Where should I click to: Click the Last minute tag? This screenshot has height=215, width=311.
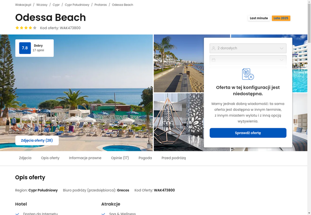(259, 18)
